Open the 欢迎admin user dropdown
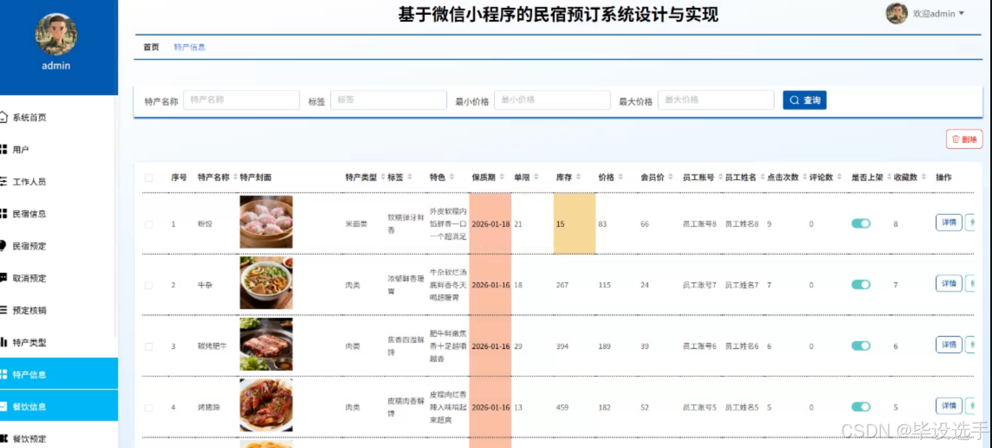Screen dimensions: 992x448 point(938,13)
